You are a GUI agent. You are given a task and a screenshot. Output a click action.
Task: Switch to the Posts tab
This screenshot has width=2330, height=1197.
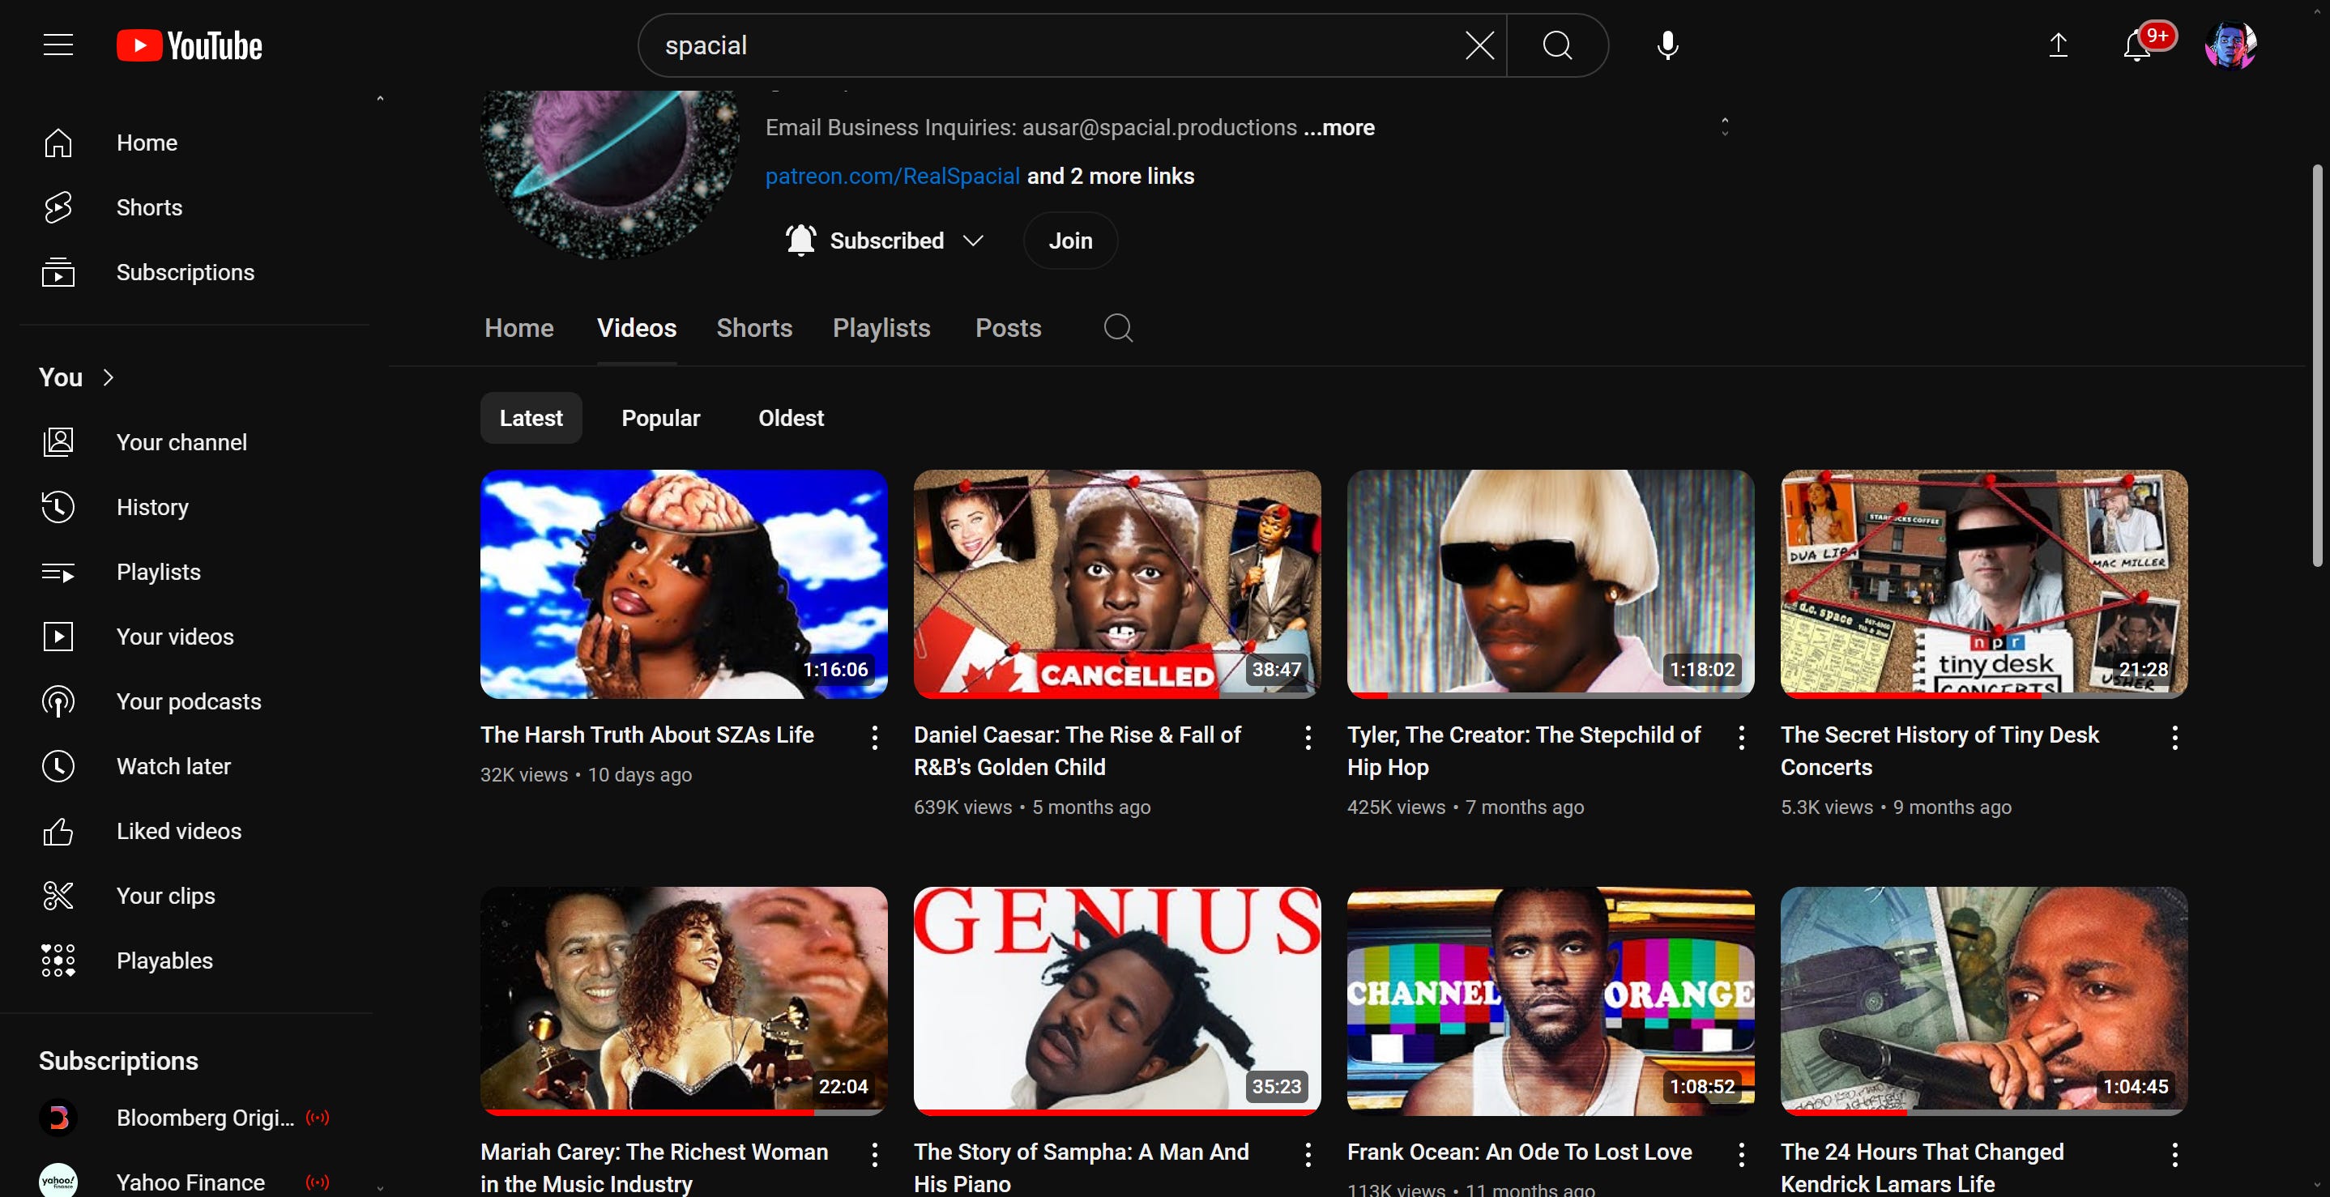pyautogui.click(x=1008, y=328)
